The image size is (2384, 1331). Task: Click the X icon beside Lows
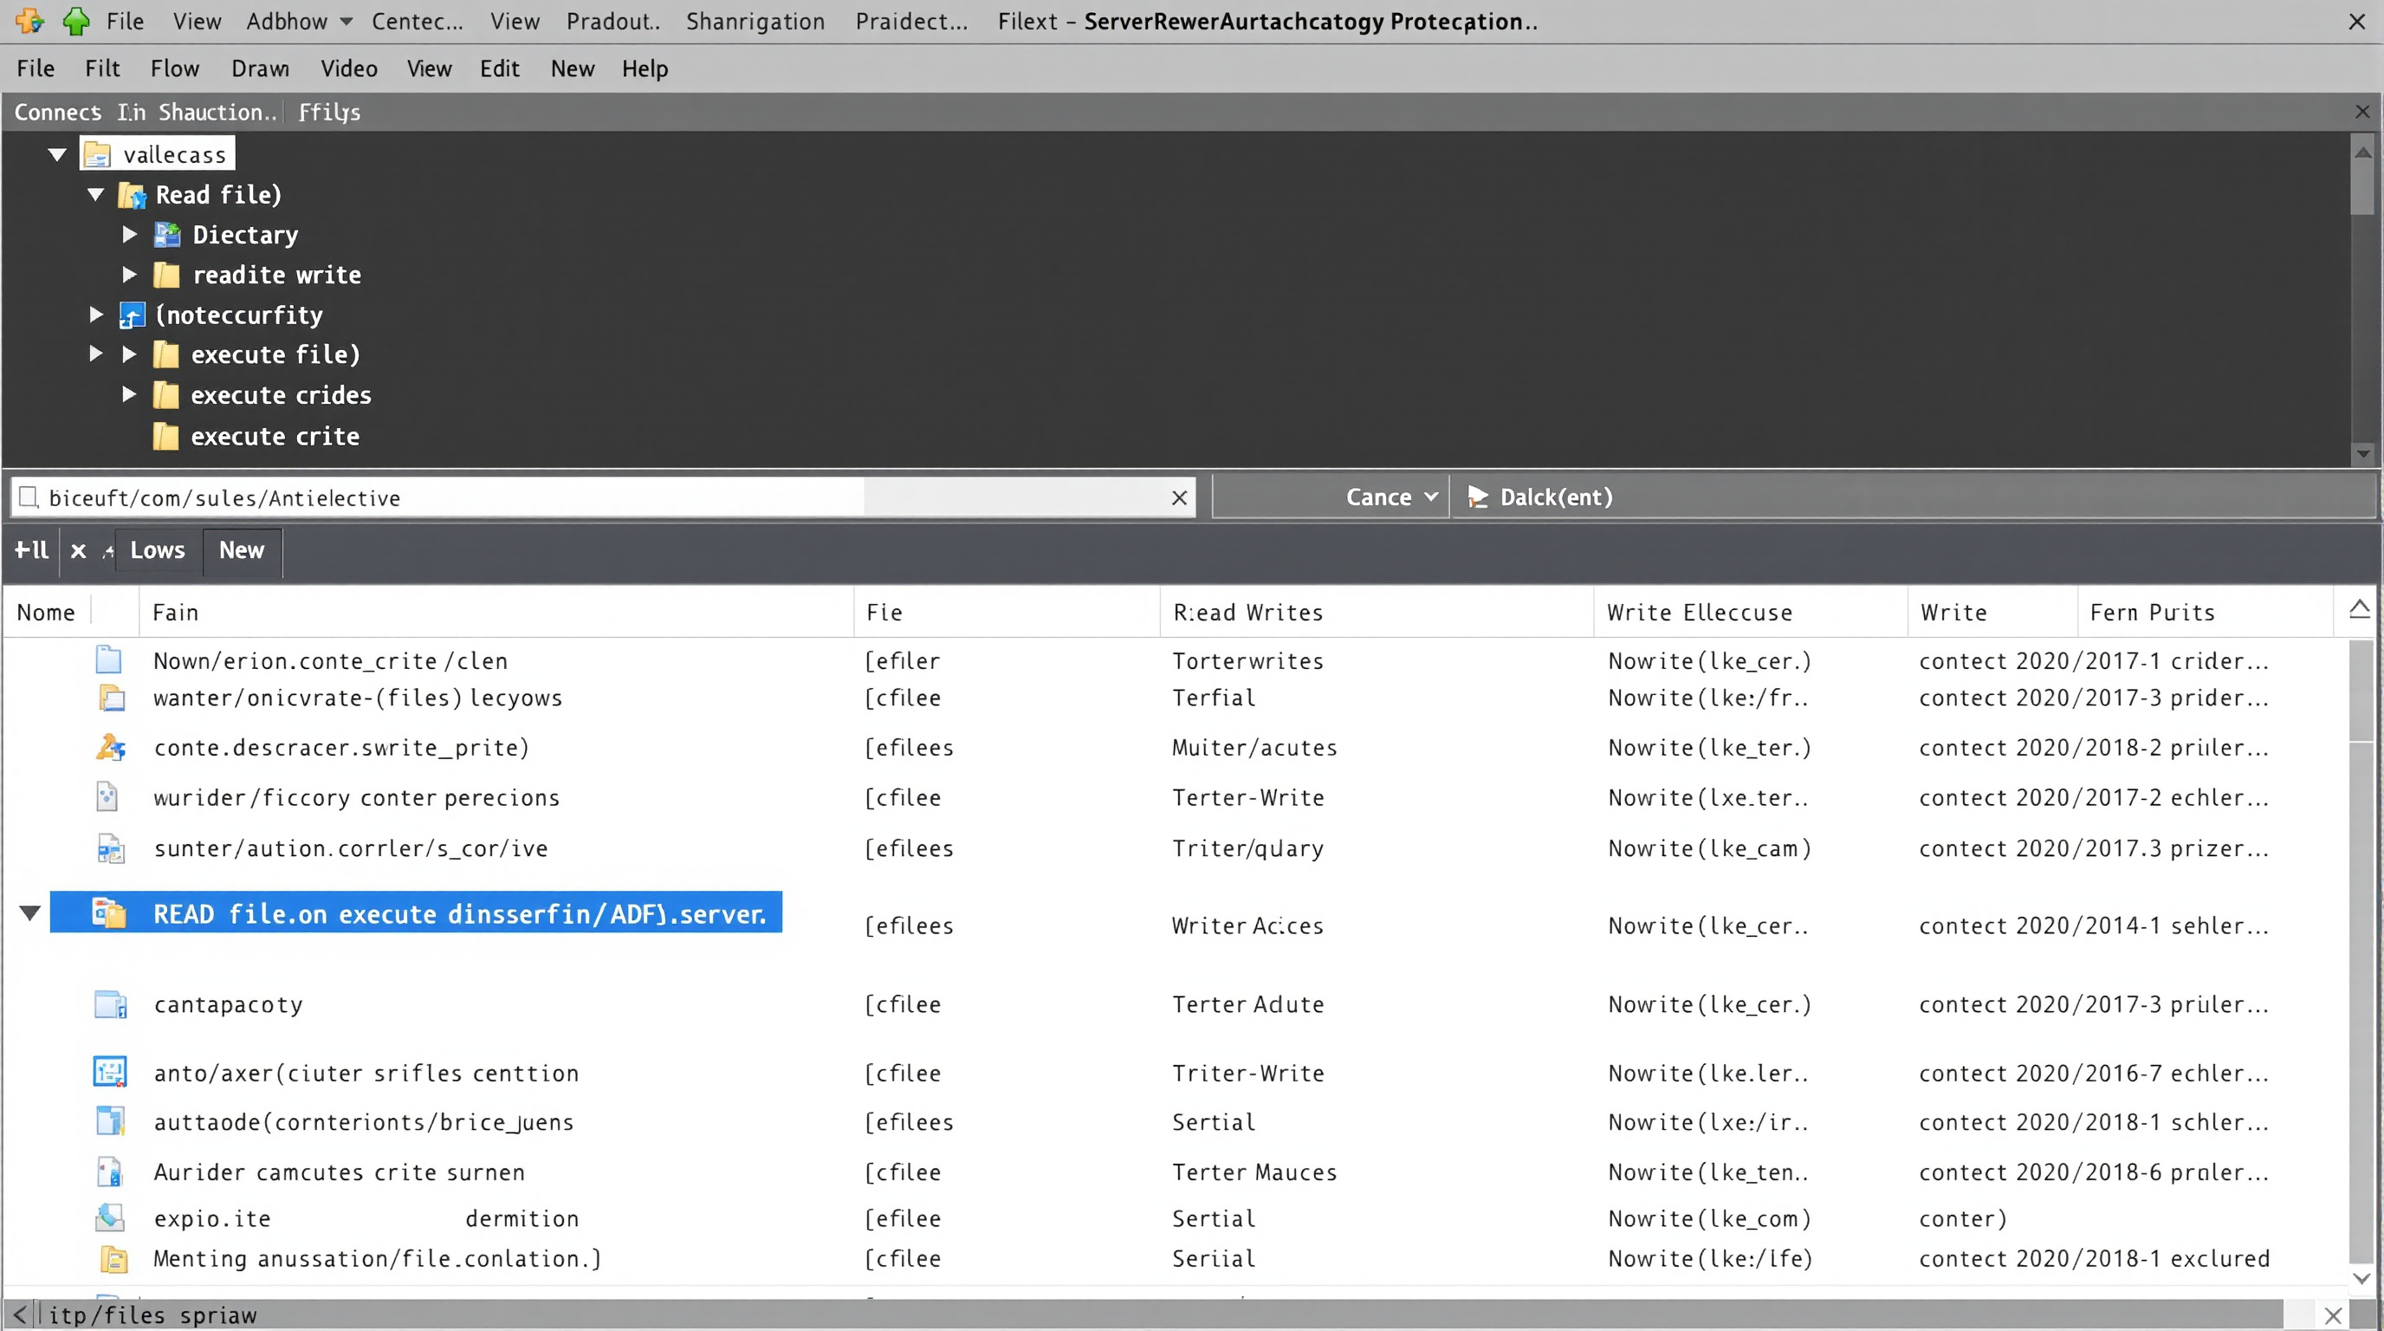pyautogui.click(x=79, y=552)
